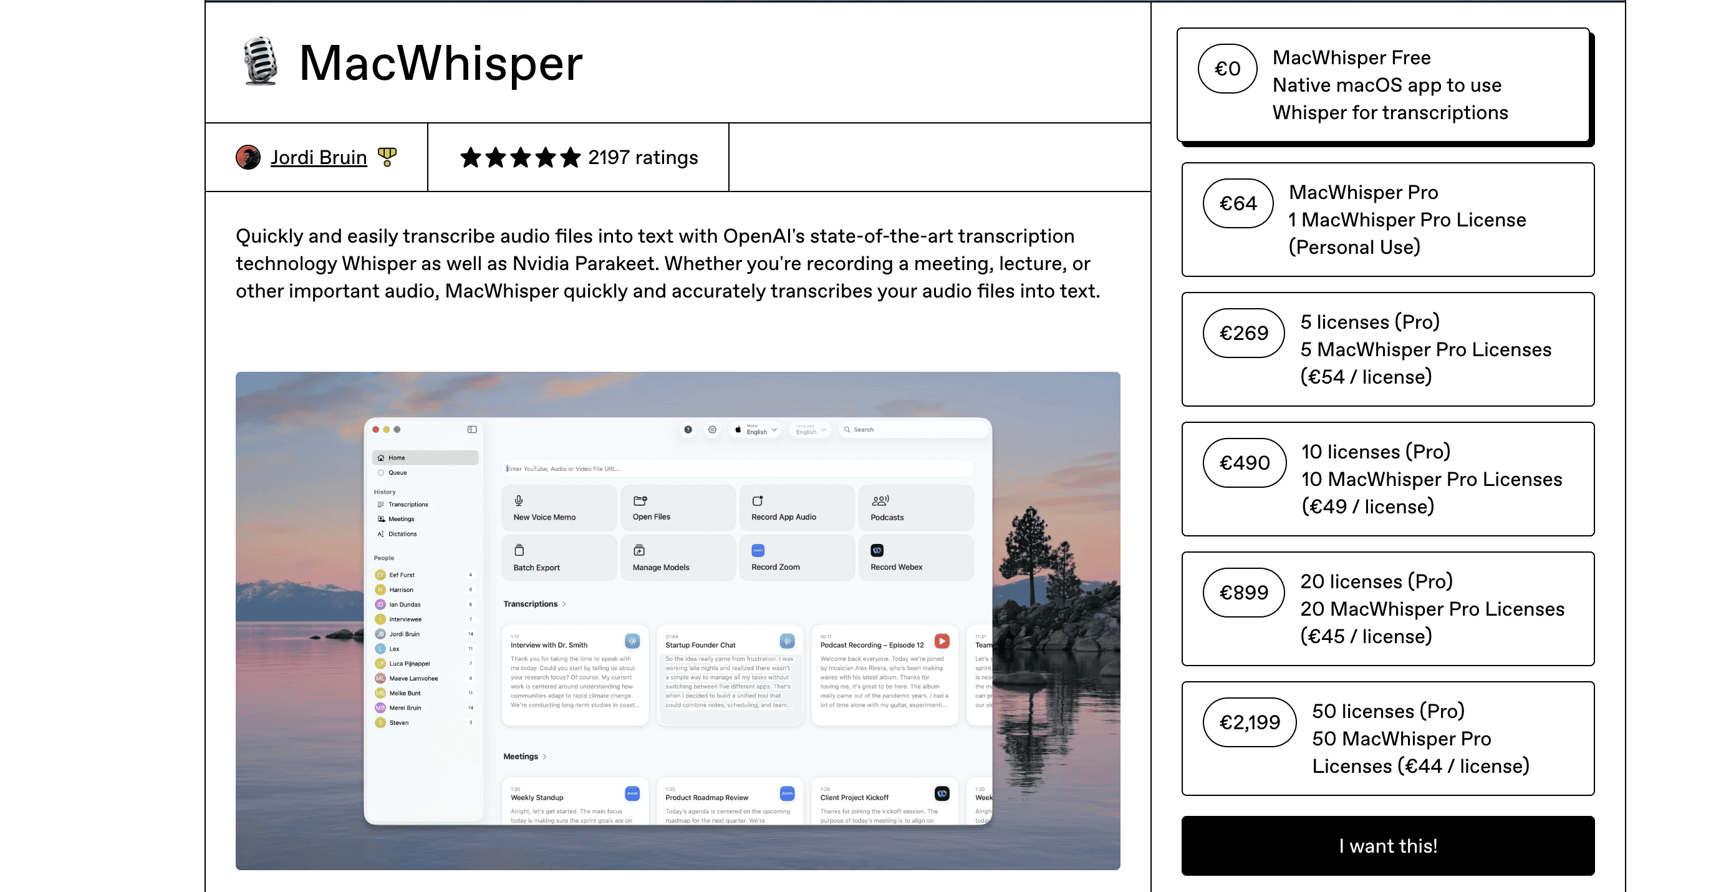
Task: Select Dictations in the preview sidebar
Action: click(425, 534)
